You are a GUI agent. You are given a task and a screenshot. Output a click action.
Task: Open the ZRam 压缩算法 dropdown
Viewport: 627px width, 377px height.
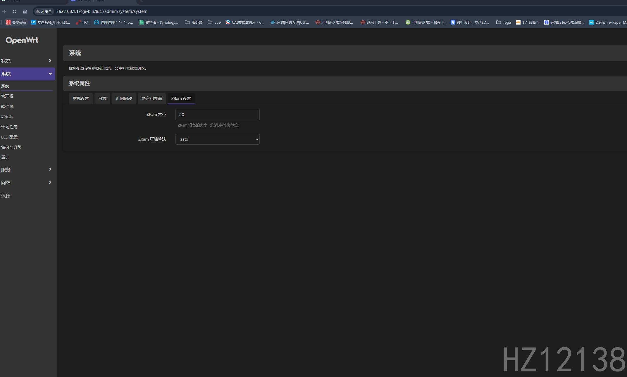217,139
